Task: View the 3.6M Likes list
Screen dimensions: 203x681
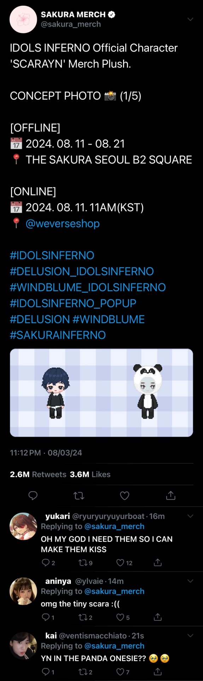Action: point(90,474)
